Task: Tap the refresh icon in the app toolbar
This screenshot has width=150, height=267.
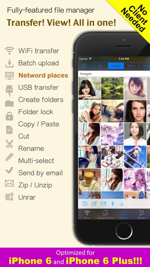Action: click(84, 66)
